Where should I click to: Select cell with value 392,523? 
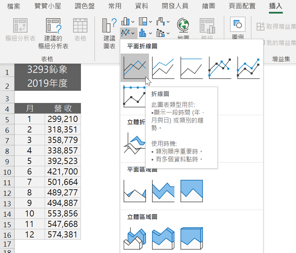coord(63,161)
